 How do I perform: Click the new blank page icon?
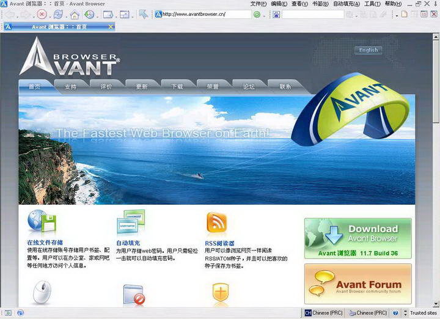405,13
